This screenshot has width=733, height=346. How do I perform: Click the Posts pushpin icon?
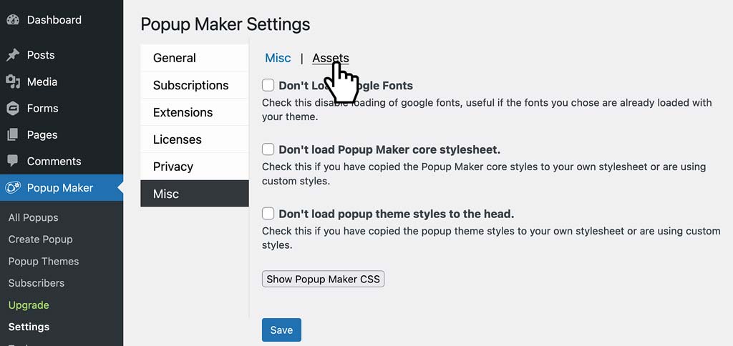pyautogui.click(x=13, y=55)
